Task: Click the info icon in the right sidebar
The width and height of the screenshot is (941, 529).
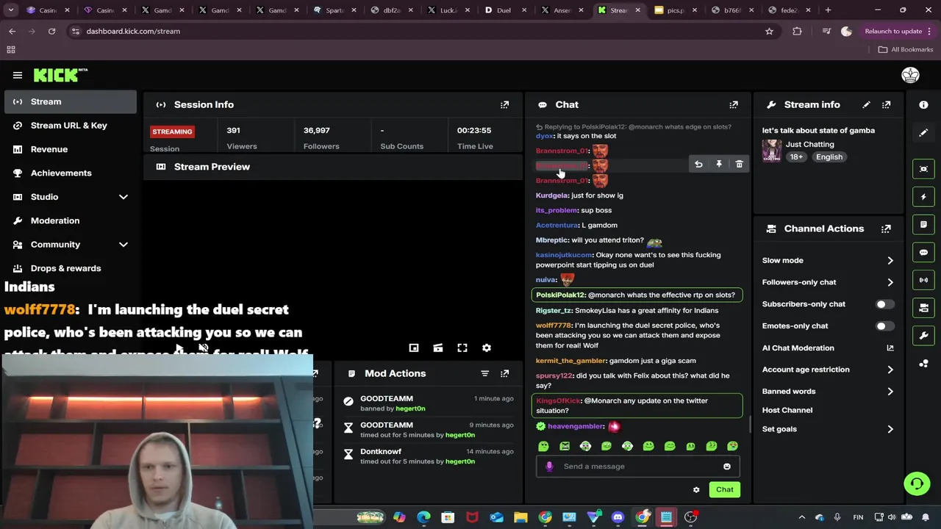Action: 923,105
